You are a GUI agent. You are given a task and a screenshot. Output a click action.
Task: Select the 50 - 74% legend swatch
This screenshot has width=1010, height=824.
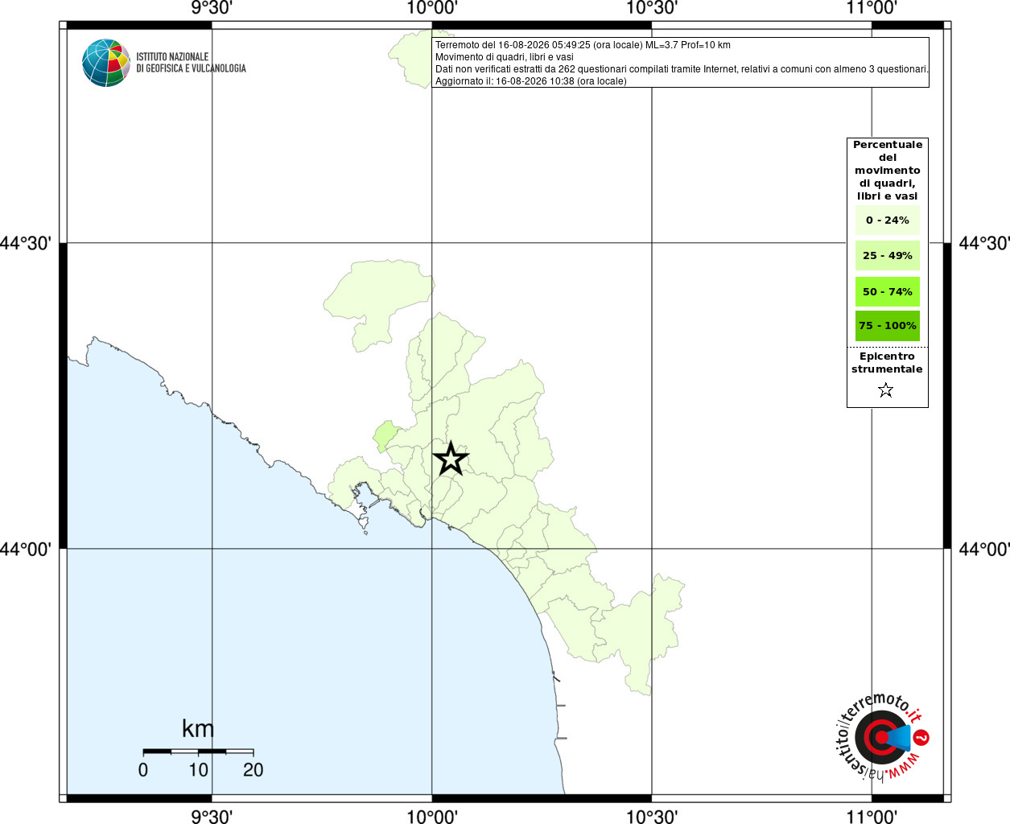click(888, 291)
